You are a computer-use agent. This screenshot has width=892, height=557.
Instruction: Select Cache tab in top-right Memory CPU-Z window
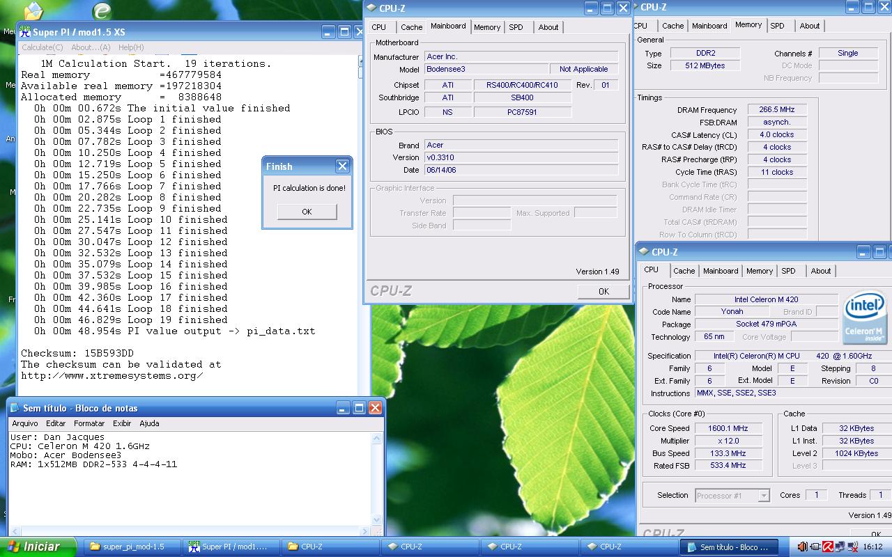click(x=672, y=26)
